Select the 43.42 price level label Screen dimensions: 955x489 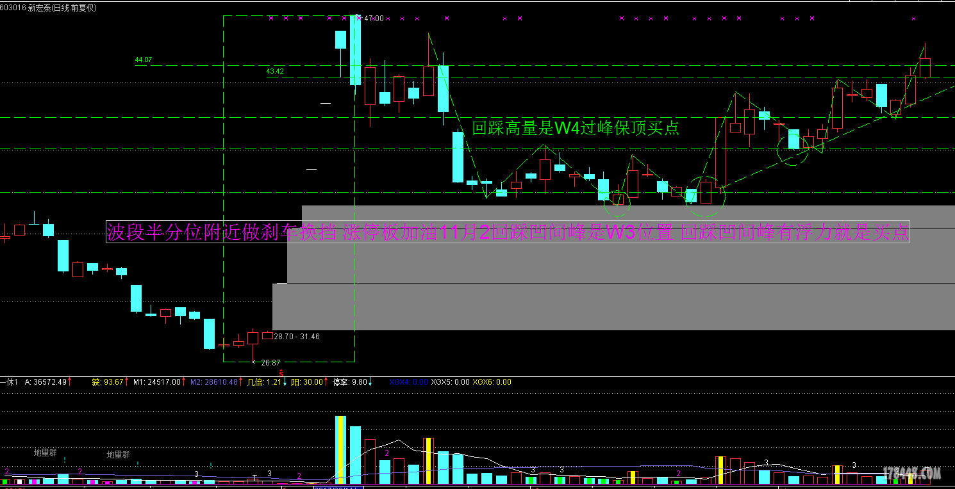coord(275,71)
